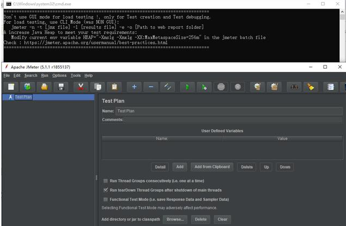
Task: Open the Options menu
Action: click(60, 75)
